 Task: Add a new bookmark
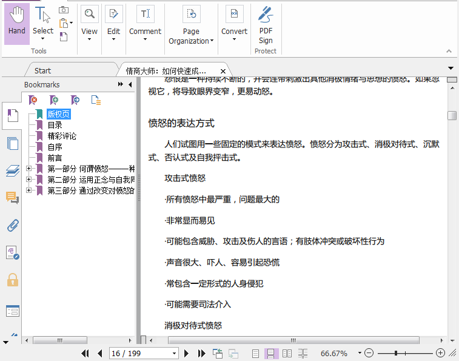54,100
